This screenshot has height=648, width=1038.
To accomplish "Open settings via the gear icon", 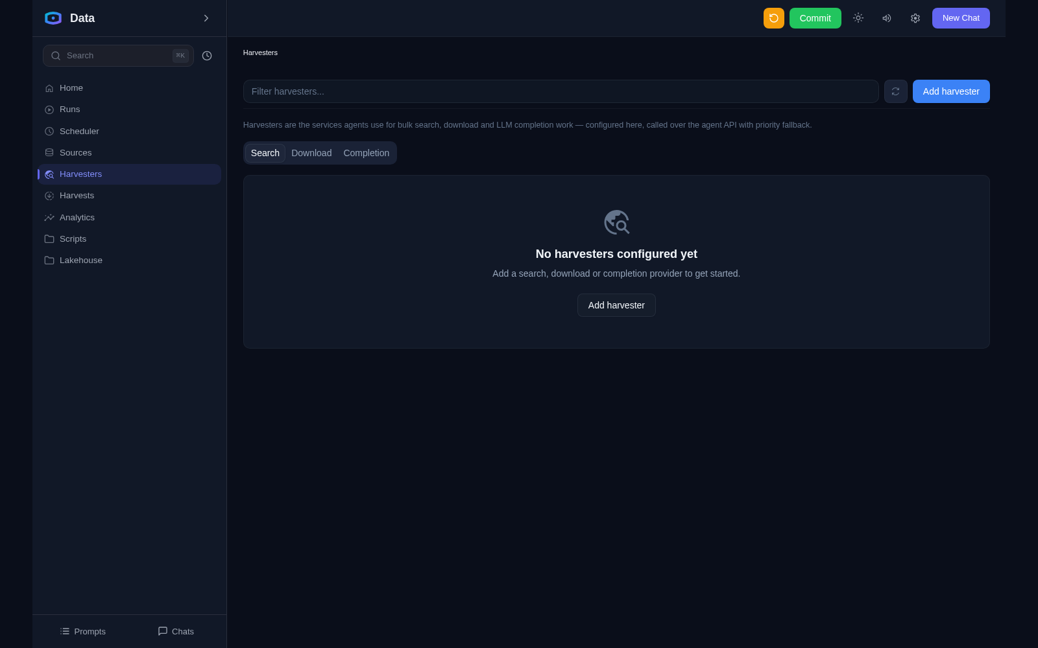I will pos(915,18).
